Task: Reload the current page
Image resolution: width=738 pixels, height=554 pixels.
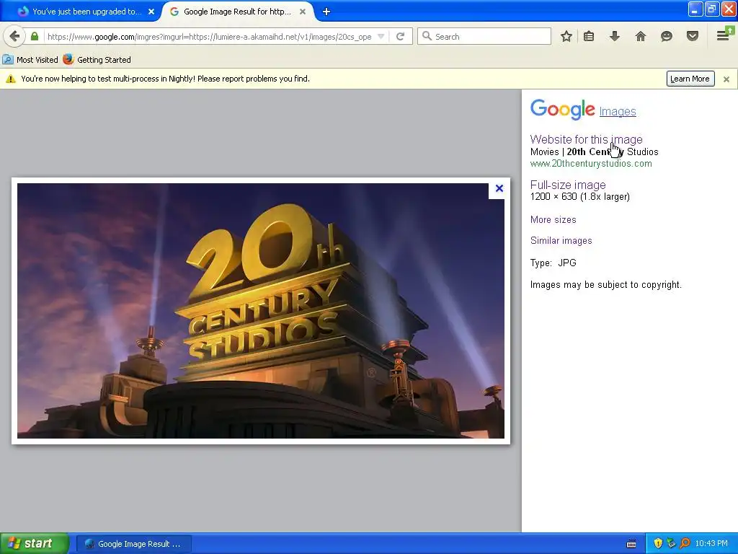Action: pyautogui.click(x=401, y=36)
